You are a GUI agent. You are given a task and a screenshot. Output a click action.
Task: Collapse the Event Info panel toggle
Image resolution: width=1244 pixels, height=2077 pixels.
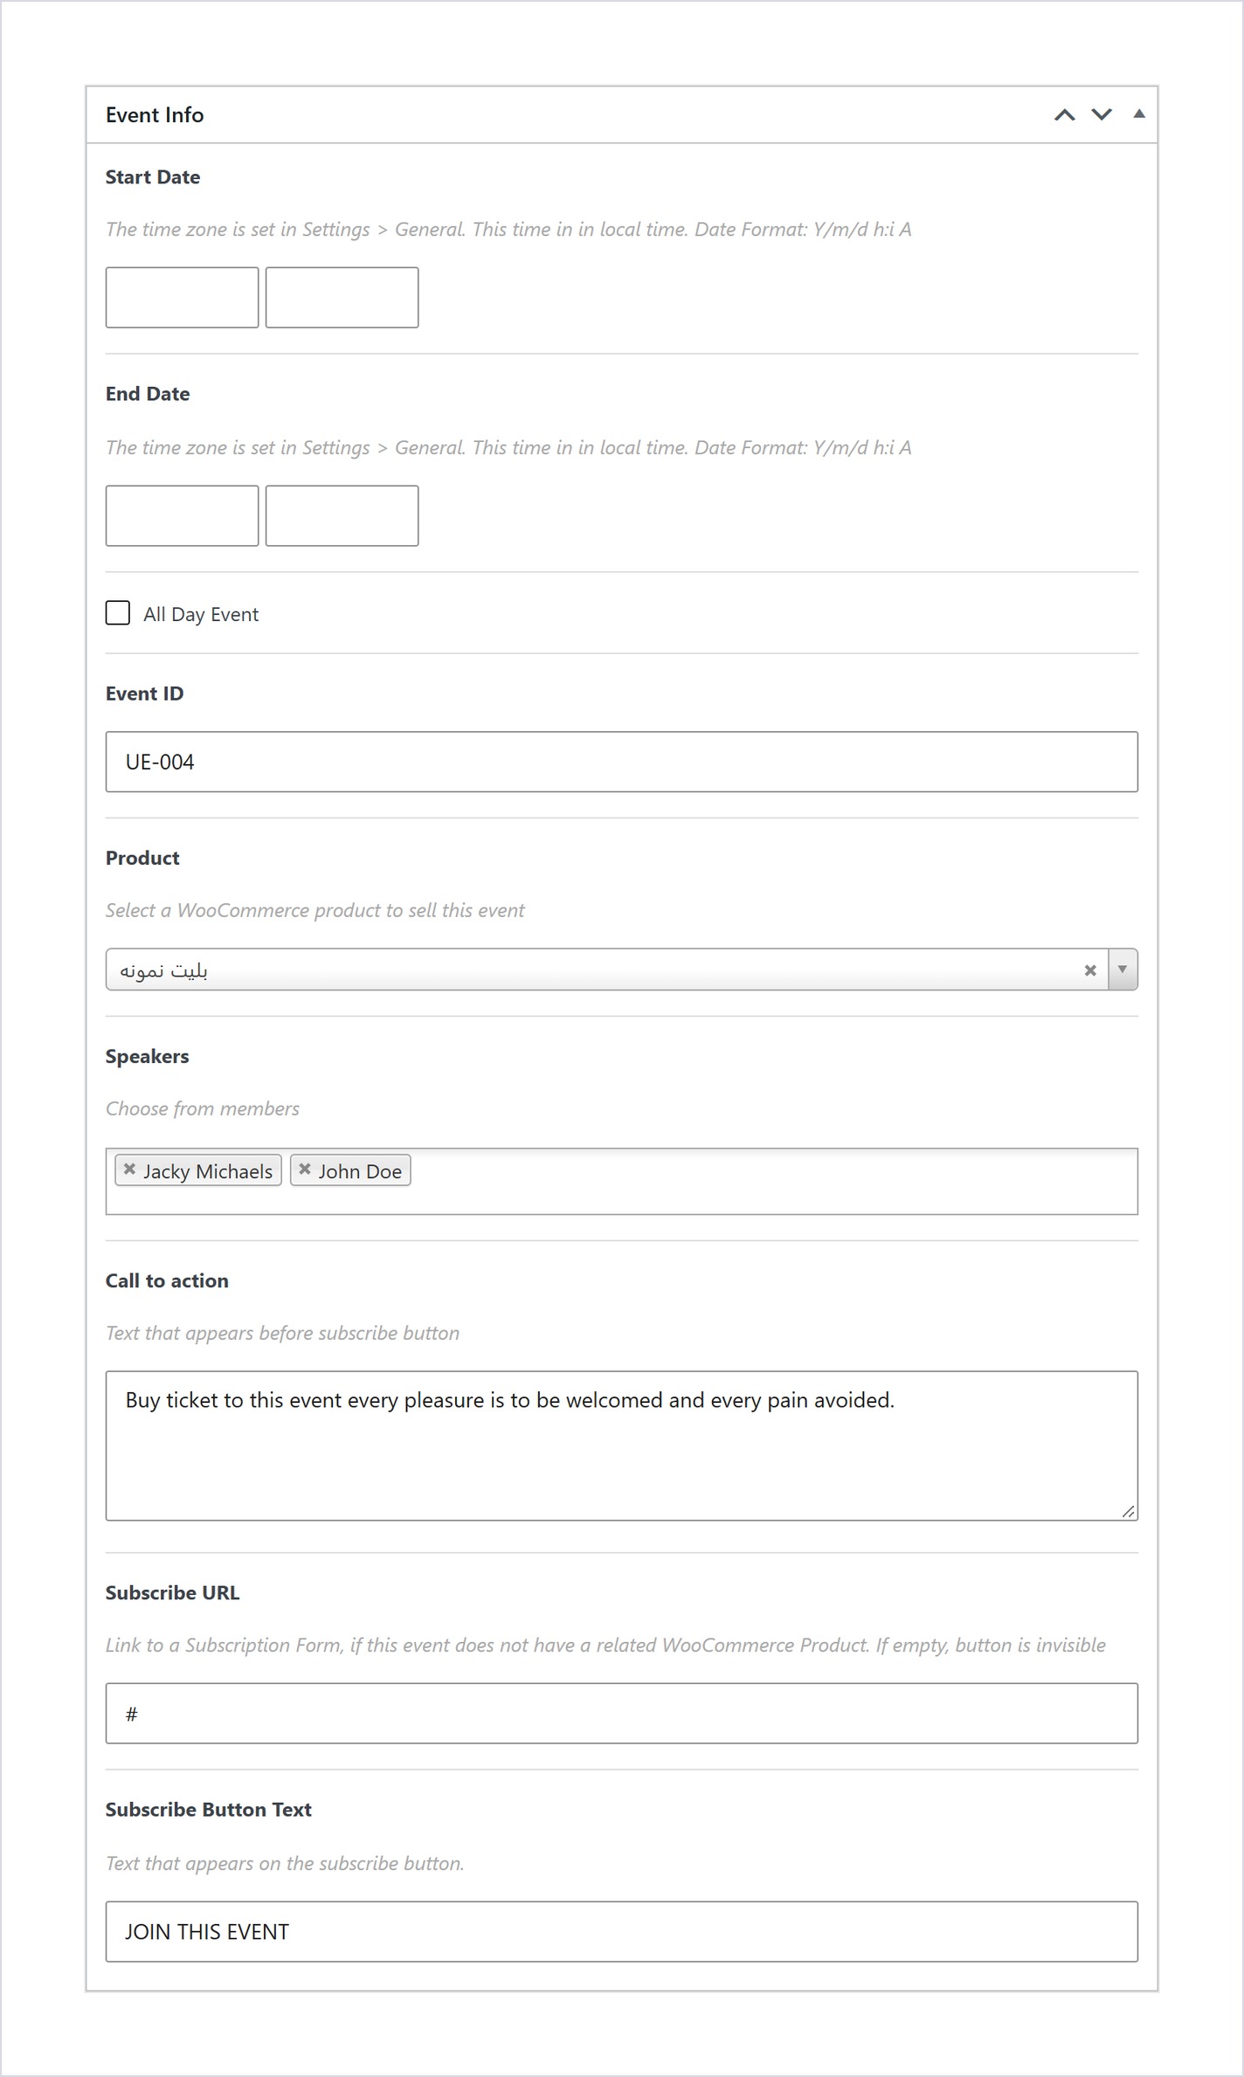pyautogui.click(x=1139, y=114)
